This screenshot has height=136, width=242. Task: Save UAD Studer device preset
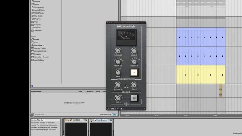[x=111, y=120]
